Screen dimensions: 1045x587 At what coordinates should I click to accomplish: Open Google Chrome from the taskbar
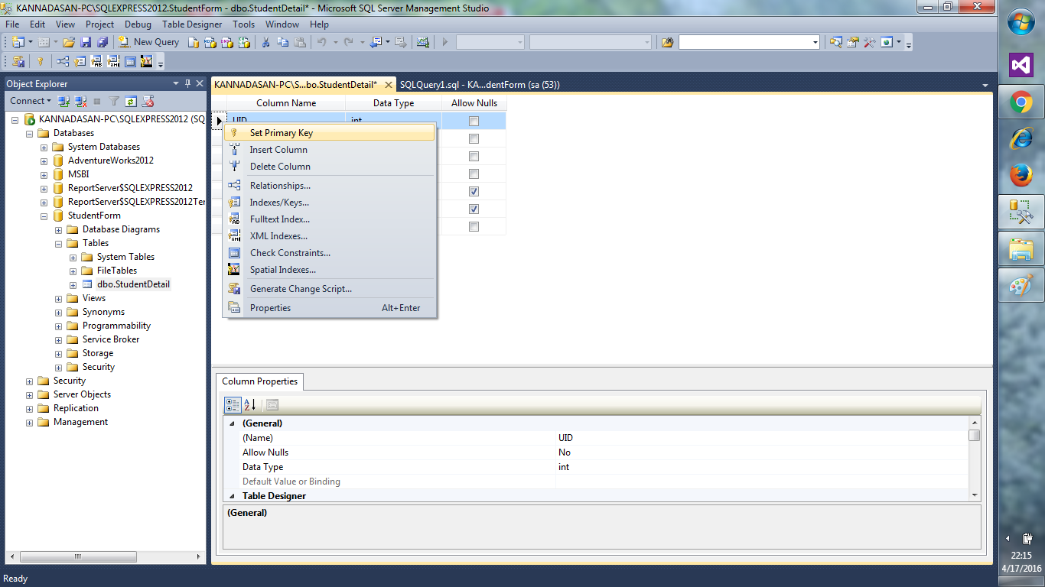click(1021, 100)
